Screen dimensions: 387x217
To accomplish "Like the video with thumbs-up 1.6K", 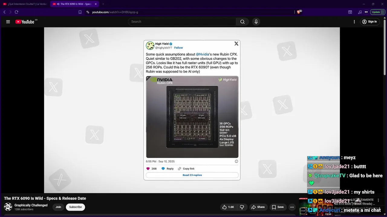I will [228, 207].
